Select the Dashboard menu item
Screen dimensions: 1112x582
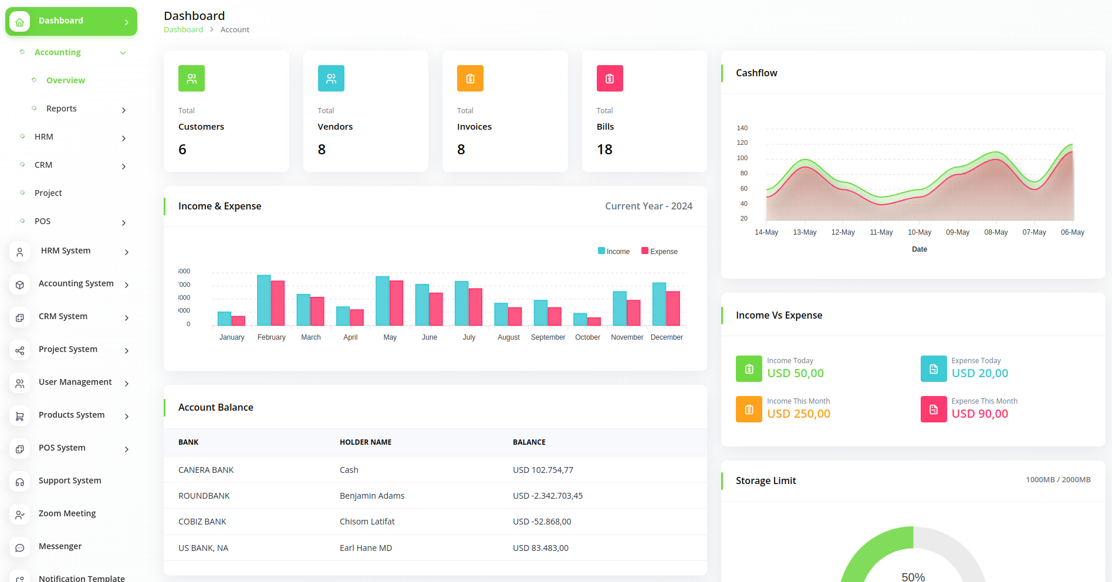click(61, 21)
